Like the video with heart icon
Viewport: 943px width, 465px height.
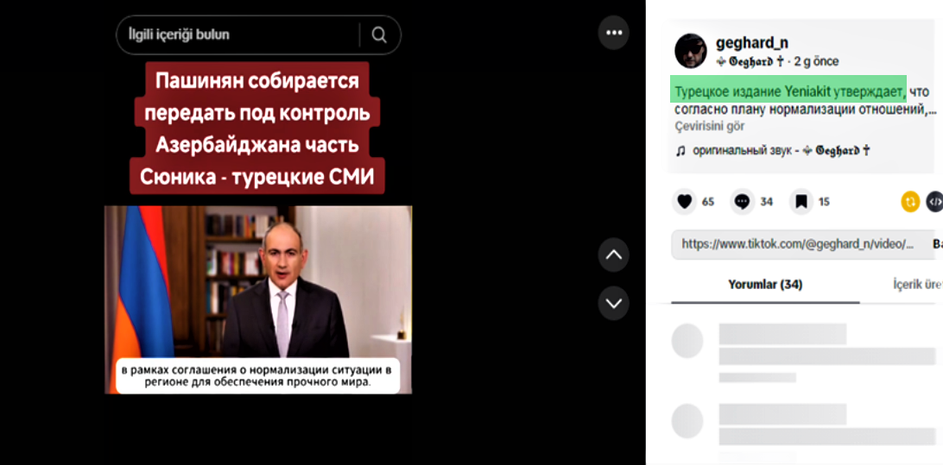click(685, 202)
